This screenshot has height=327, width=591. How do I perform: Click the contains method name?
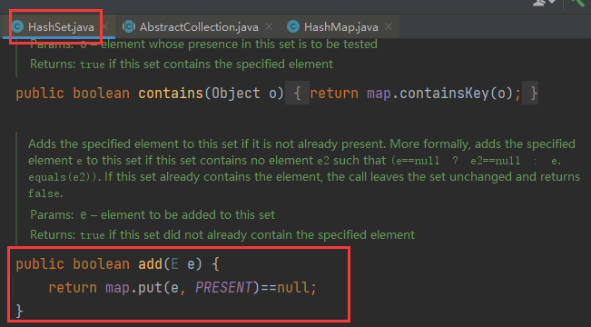tap(171, 94)
